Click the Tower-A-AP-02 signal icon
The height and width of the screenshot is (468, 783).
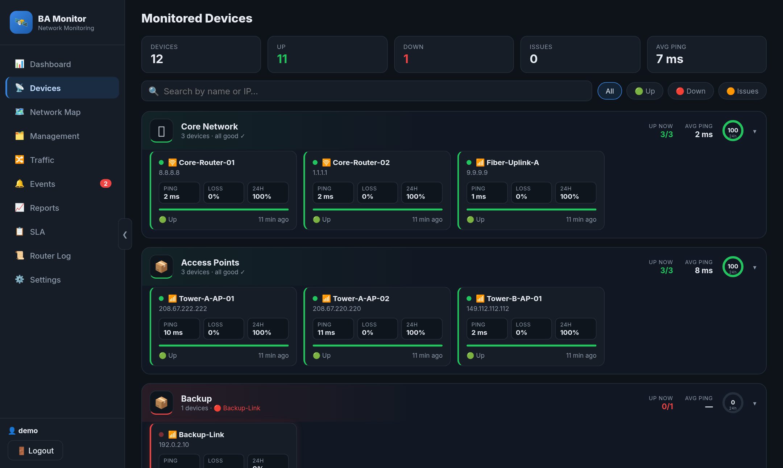point(326,299)
